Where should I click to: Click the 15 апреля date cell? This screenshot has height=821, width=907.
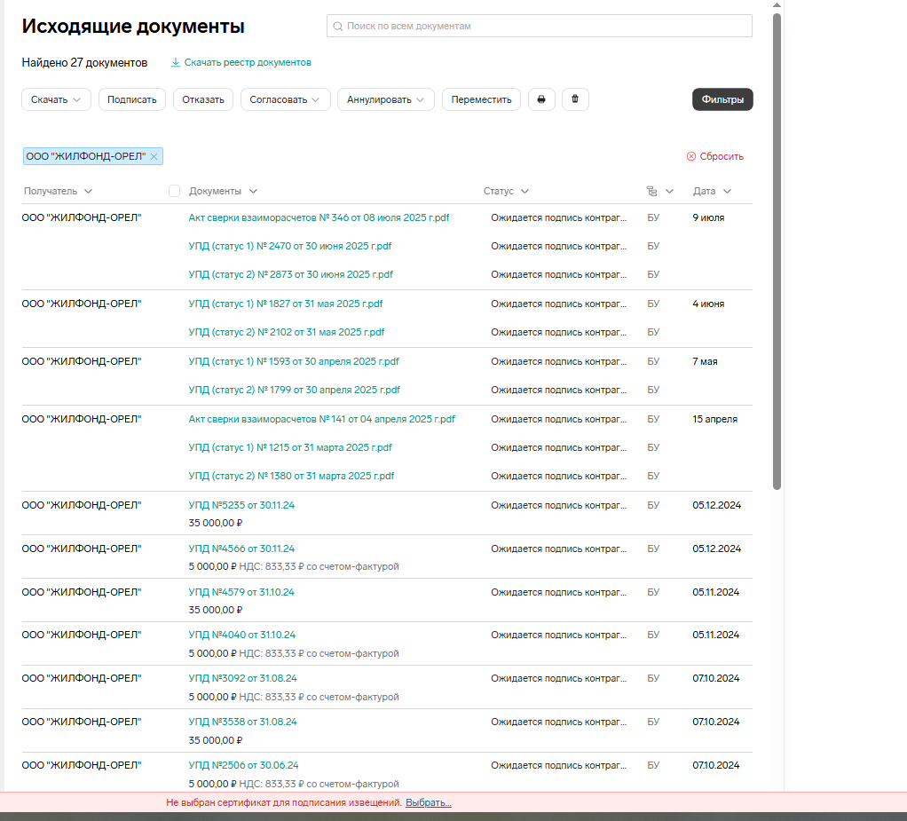[714, 420]
